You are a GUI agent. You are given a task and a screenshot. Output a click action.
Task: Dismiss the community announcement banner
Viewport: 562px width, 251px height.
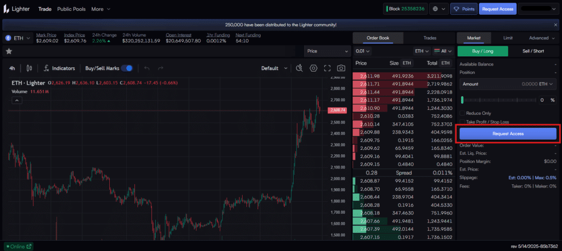(555, 25)
